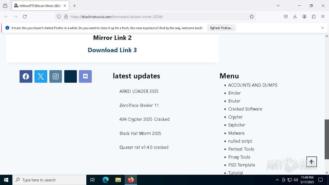This screenshot has width=329, height=185.
Task: Select Proxy Tools menu item
Action: (239, 157)
